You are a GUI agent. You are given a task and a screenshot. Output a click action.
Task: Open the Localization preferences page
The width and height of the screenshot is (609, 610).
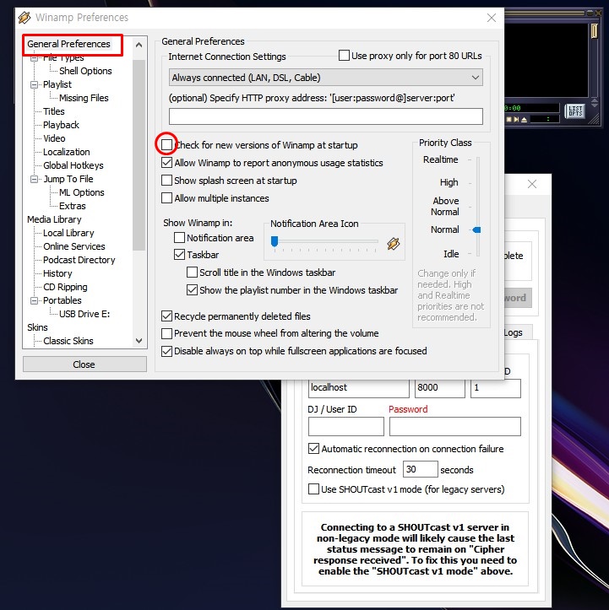click(x=66, y=152)
